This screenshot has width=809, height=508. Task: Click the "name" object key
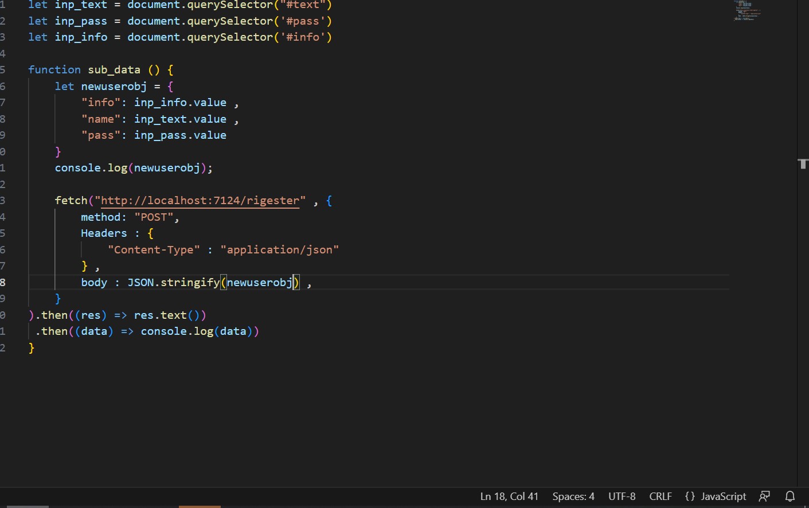[101, 119]
